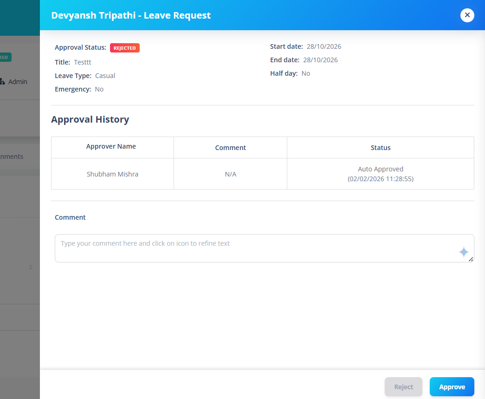485x399 pixels.
Task: Click the Status column header
Action: point(381,148)
